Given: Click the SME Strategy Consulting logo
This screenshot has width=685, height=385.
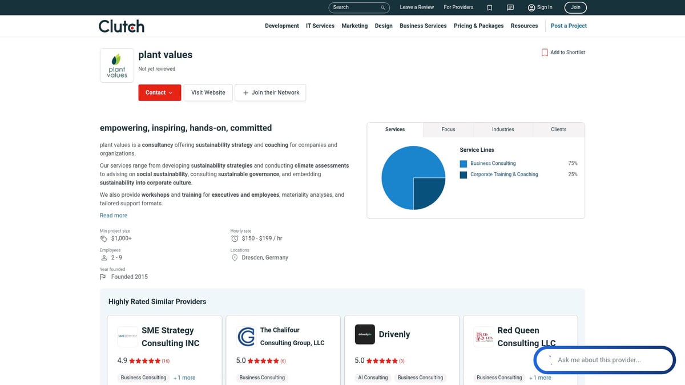Looking at the screenshot, I should click(x=127, y=337).
